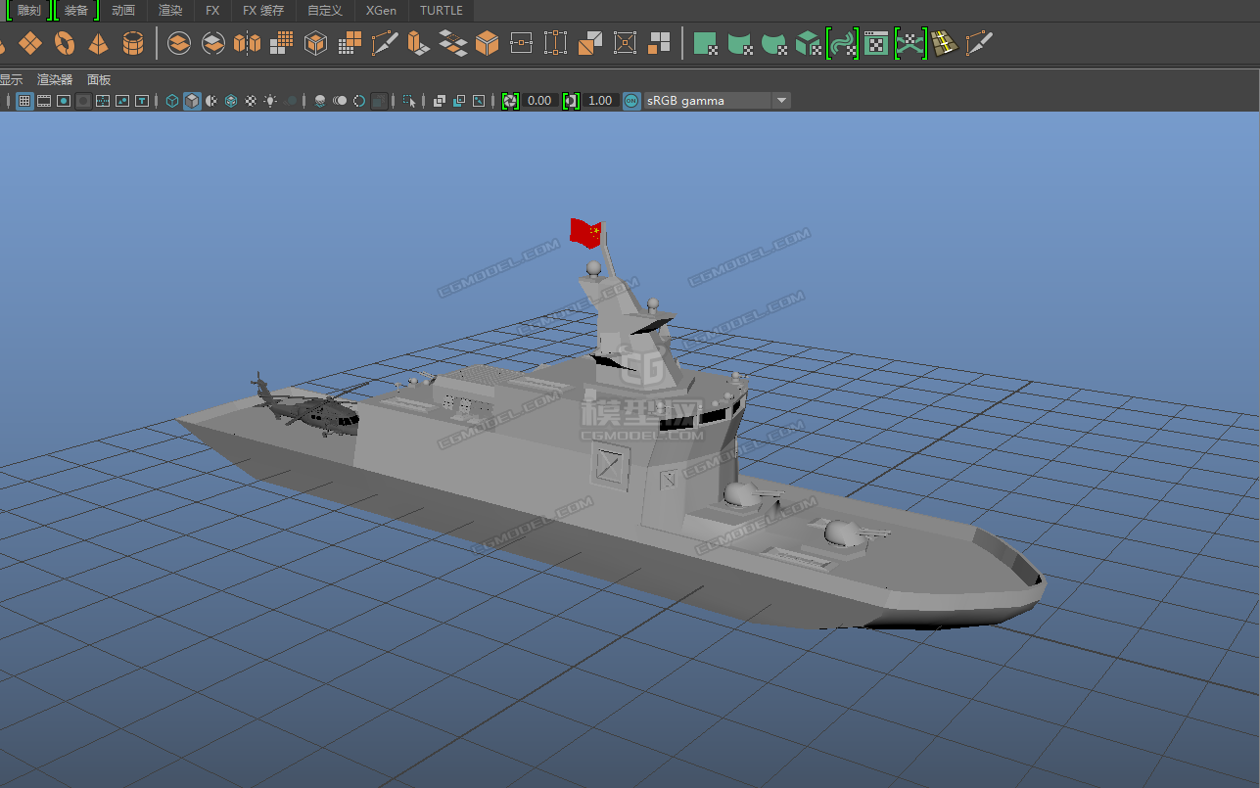Toggle the field chart icon
The image size is (1260, 788).
pos(103,101)
